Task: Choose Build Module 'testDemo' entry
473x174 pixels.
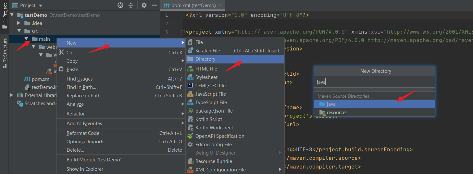Action: pyautogui.click(x=121, y=160)
